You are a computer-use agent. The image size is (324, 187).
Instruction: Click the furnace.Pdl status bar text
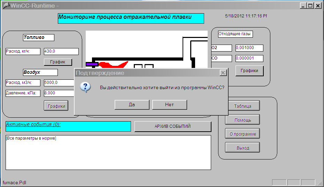(x=14, y=183)
